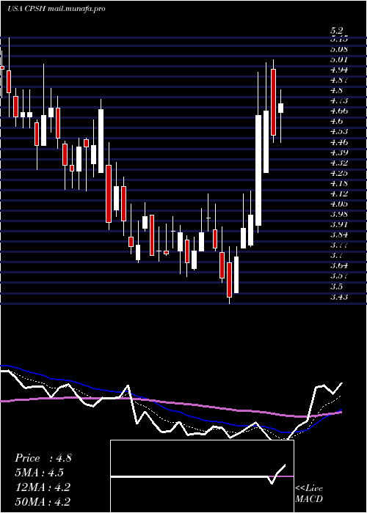Click the 4.18 price axis label

(339, 183)
